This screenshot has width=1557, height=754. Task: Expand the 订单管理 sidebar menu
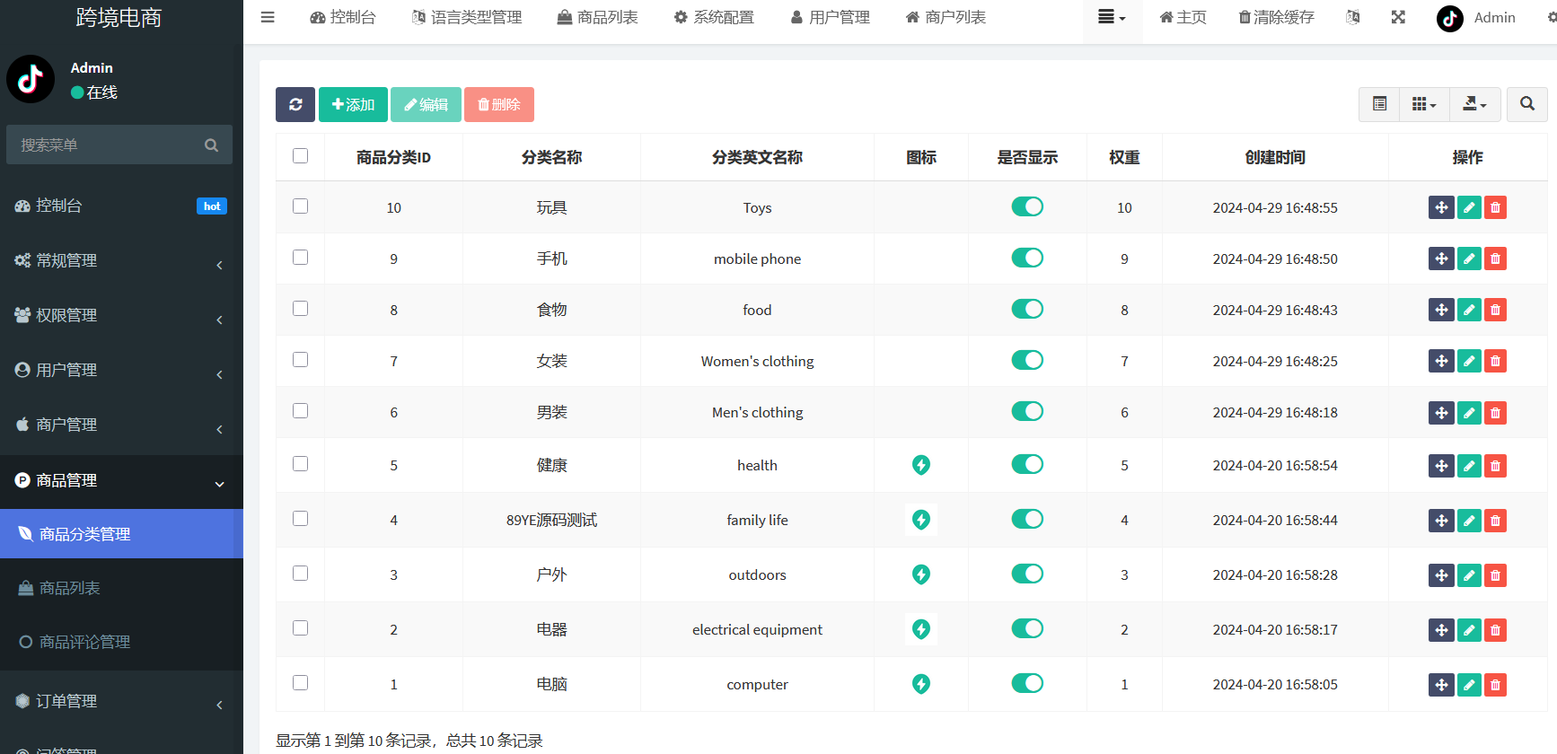pyautogui.click(x=121, y=701)
